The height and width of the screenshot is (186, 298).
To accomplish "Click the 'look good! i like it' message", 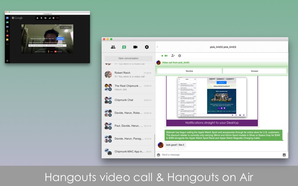I will point(175,145).
